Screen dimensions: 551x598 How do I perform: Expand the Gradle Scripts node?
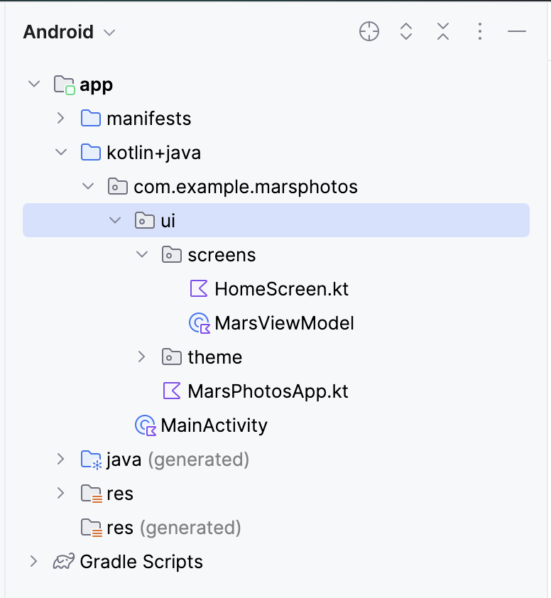click(x=33, y=561)
